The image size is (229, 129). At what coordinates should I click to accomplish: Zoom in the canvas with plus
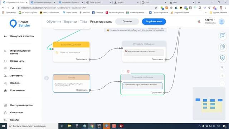[x=222, y=76]
